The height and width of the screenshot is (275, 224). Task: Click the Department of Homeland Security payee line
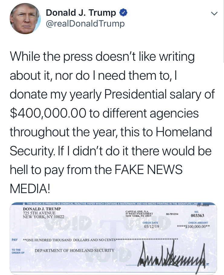point(74,251)
